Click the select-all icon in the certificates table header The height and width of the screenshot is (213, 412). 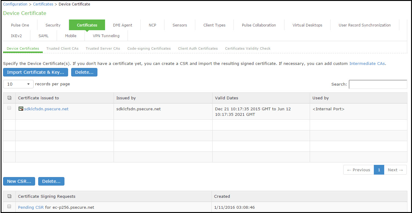click(9, 98)
